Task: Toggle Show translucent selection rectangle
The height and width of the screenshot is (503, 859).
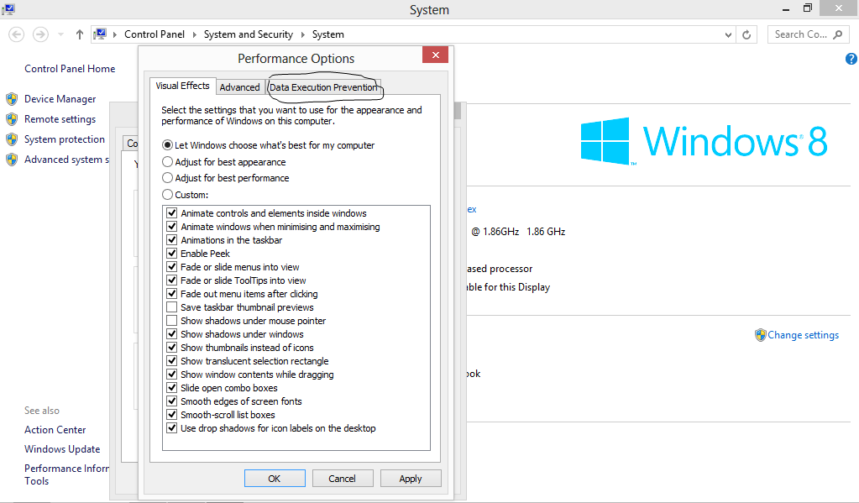Action: point(172,361)
